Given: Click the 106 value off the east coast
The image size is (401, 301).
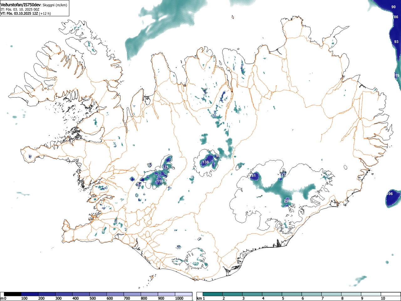Looking at the screenshot, I should click(389, 194).
